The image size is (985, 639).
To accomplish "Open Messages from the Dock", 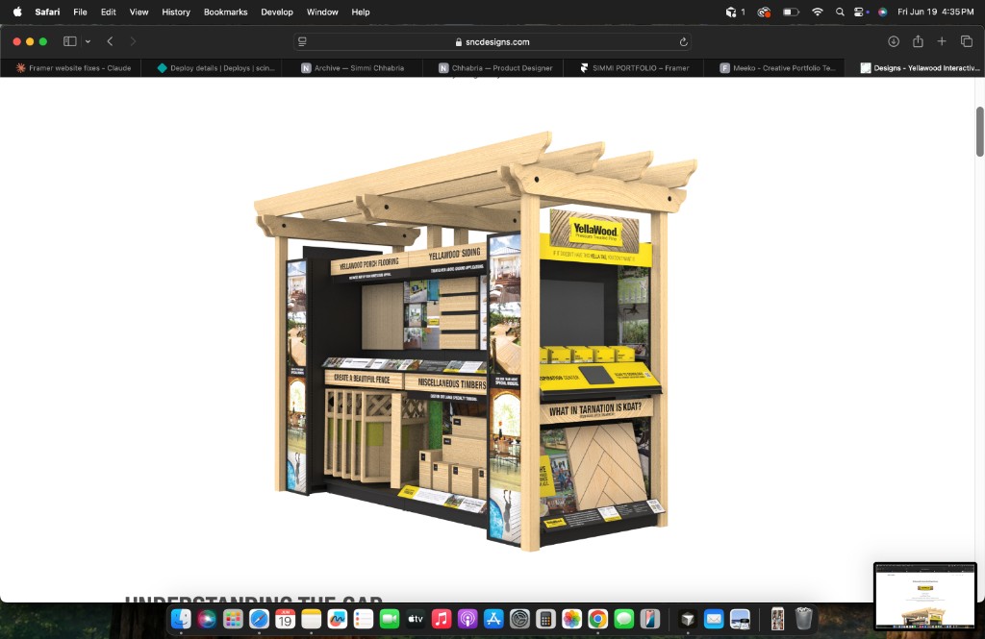I will 623,620.
